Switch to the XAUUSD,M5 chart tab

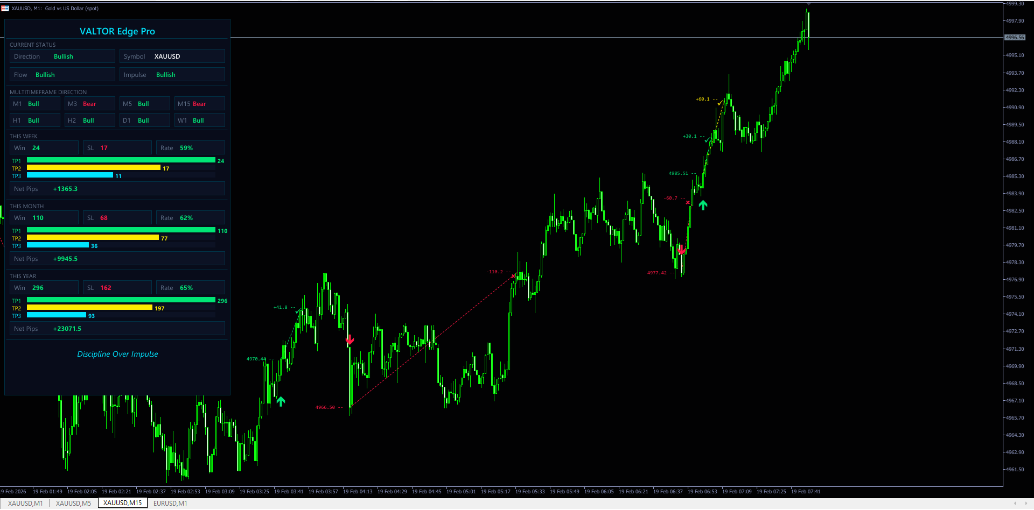point(74,504)
